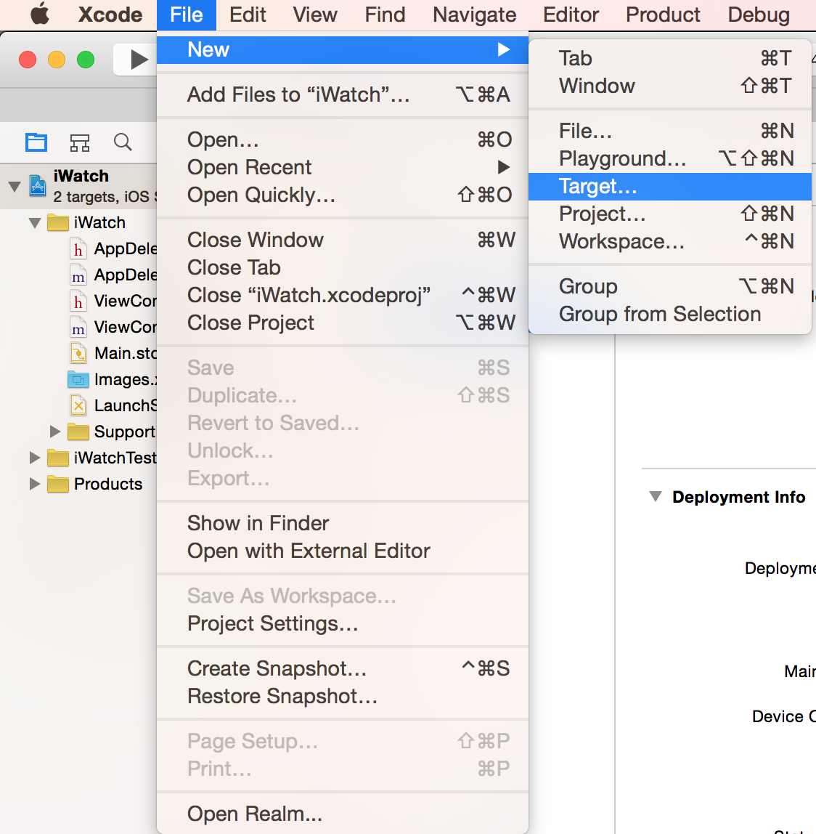Expand the Open Recent submenu
Screen dimensions: 816x834
point(343,168)
